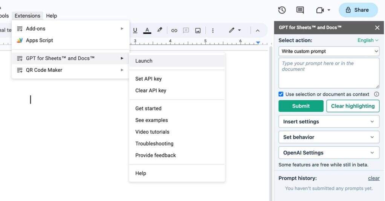
Task: Open the three-dot more options icon
Action: [213, 31]
